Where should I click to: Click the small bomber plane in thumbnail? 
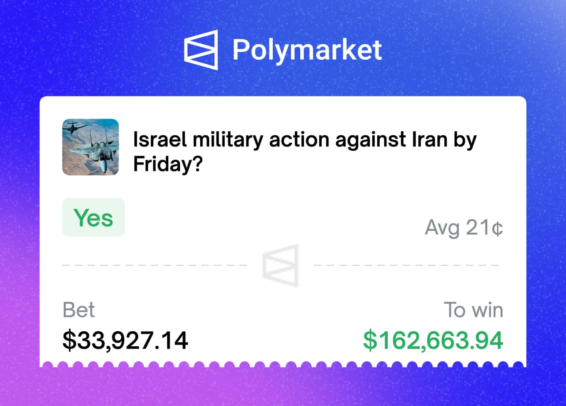74,128
